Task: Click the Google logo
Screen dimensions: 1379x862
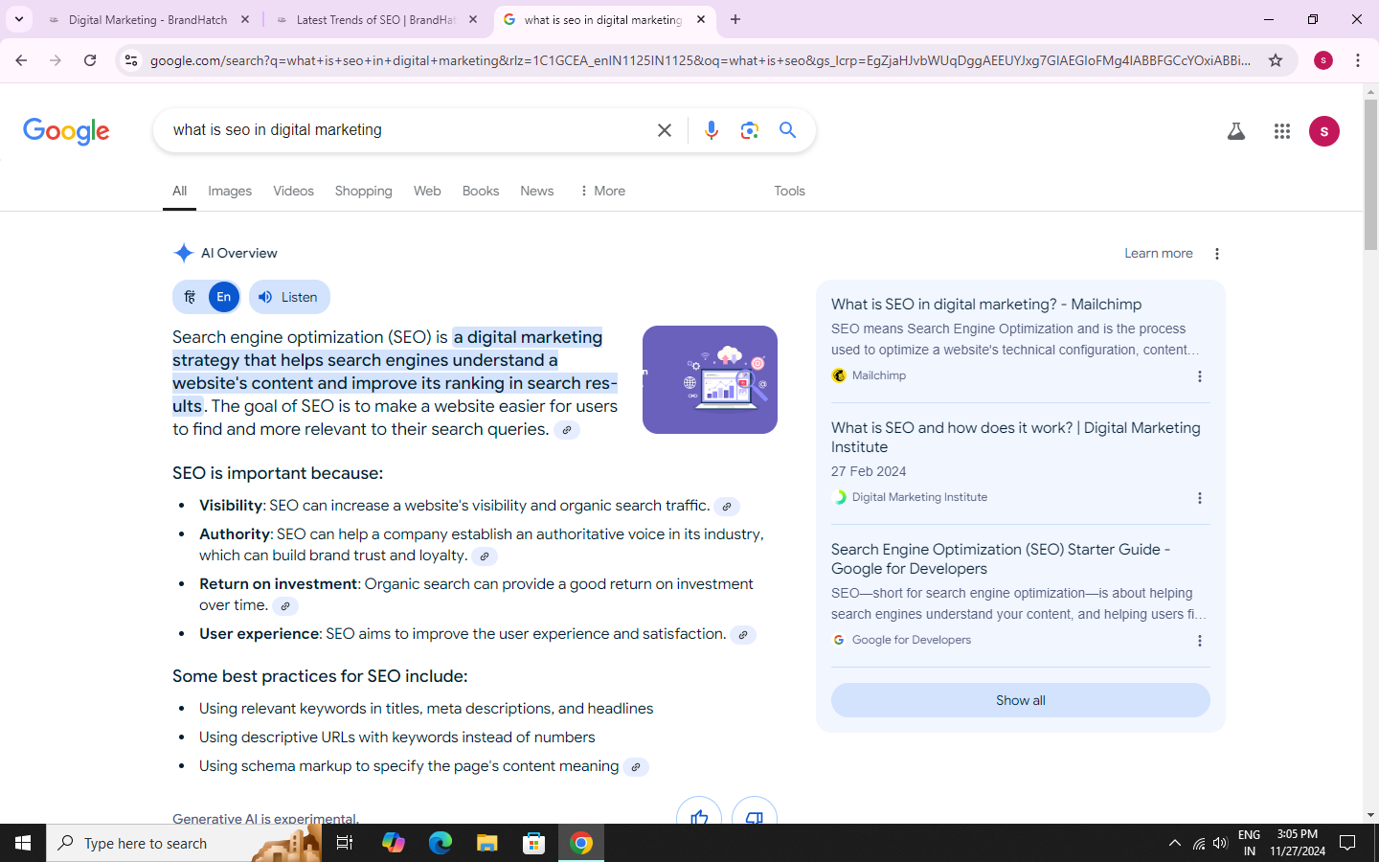Action: [66, 131]
